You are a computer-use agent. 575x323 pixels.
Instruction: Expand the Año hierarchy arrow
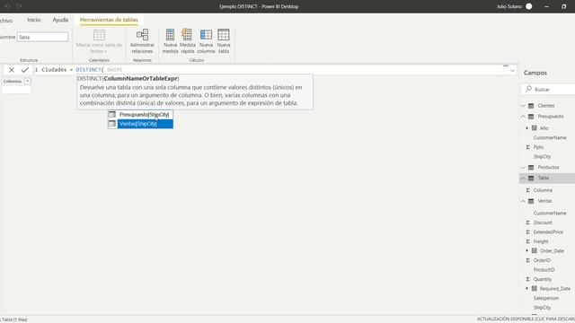527,127
